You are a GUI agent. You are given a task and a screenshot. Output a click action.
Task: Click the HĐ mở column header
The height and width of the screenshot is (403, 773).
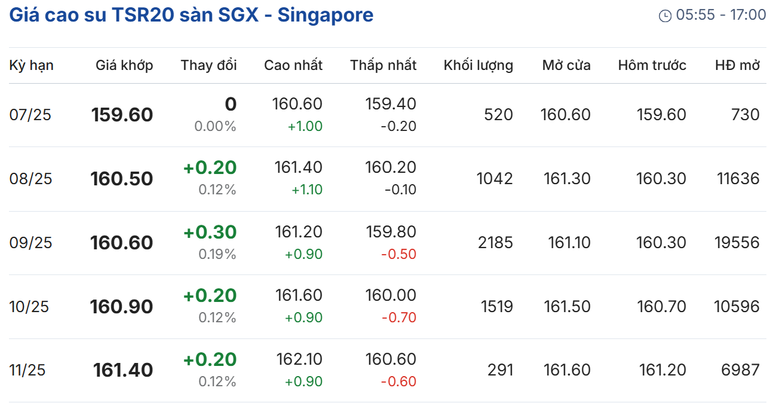pos(737,65)
